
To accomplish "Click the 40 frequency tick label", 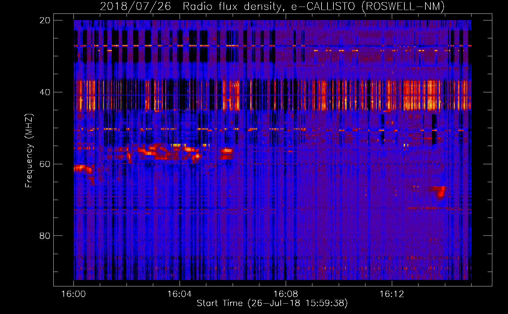I will click(x=45, y=92).
